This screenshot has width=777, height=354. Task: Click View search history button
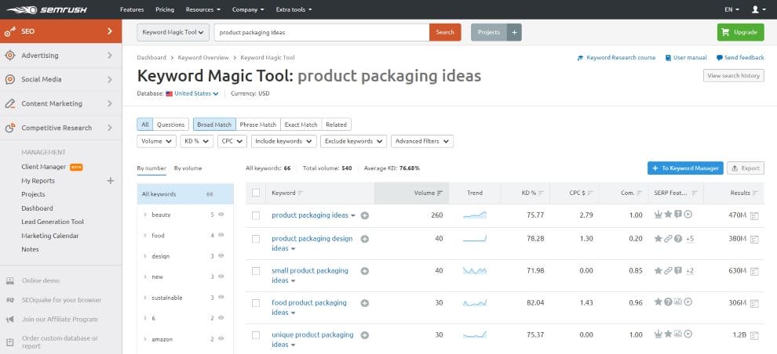(x=733, y=76)
